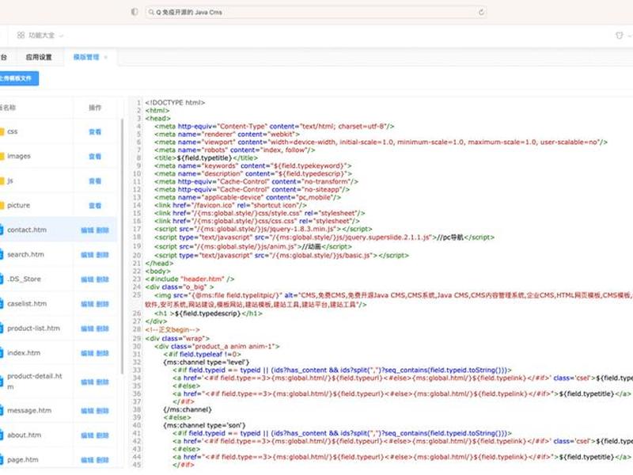
Task: Select the search.htm file name
Action: [25, 254]
